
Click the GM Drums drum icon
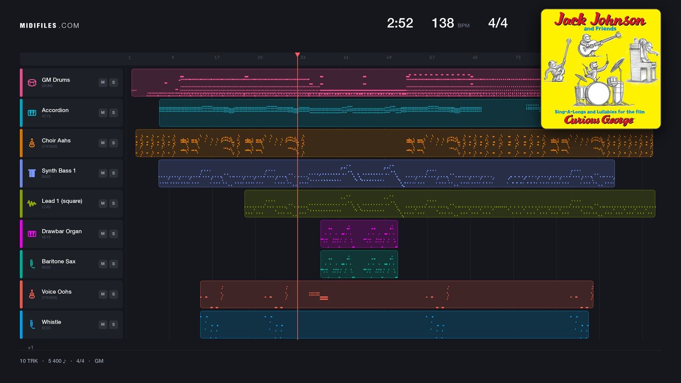pyautogui.click(x=32, y=83)
